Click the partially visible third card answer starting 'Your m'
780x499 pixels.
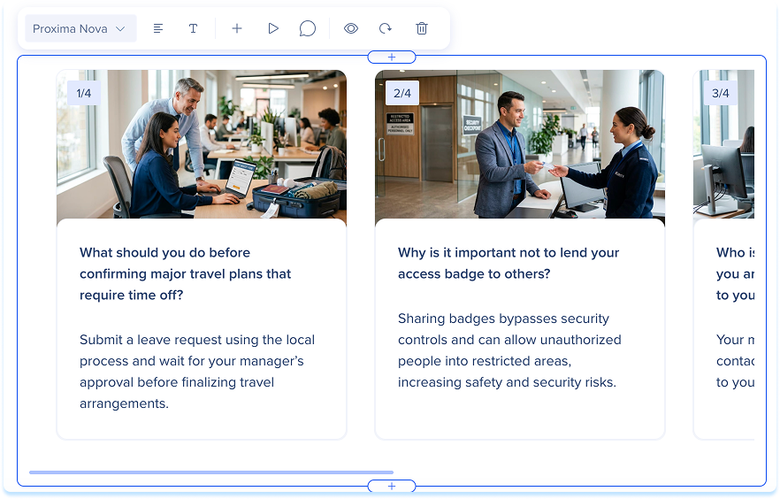click(x=735, y=361)
